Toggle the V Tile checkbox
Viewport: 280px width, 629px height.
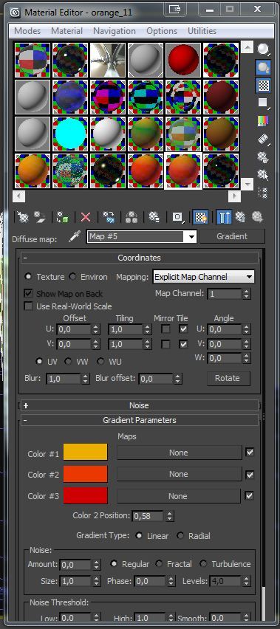183,344
